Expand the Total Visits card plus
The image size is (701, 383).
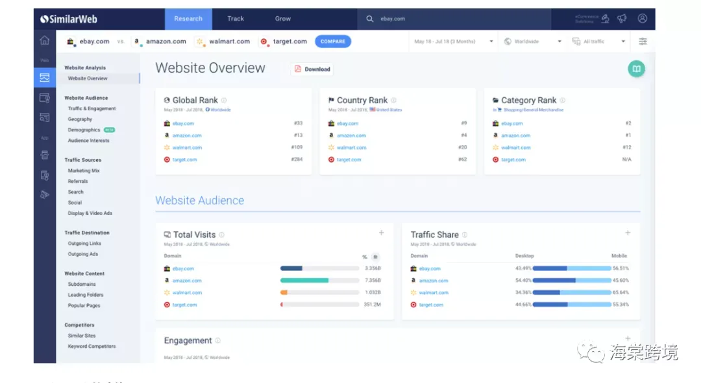(x=382, y=233)
